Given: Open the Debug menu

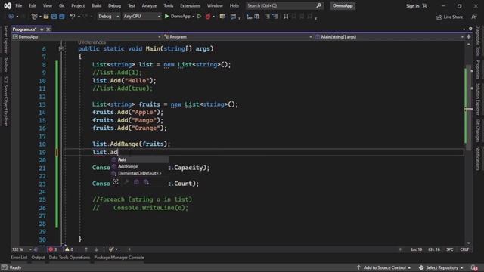Looking at the screenshot, I should [114, 5].
